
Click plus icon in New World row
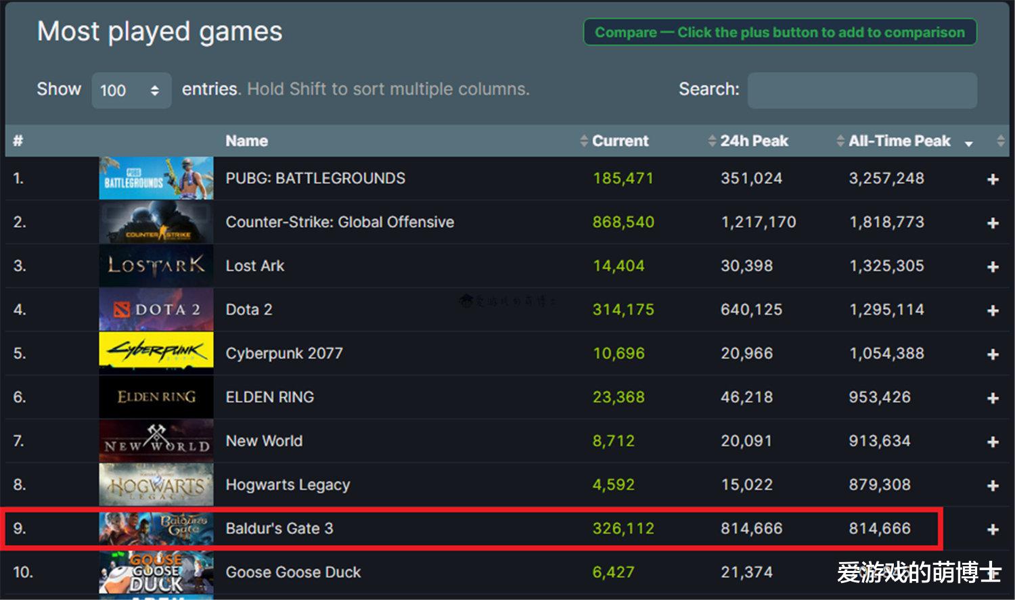993,442
